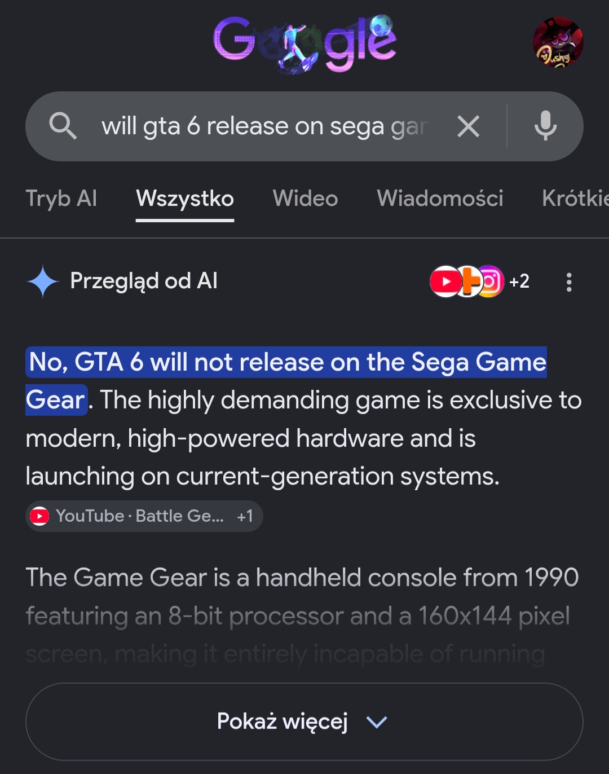Select the Wszystko tab
This screenshot has height=774, width=609.
185,199
